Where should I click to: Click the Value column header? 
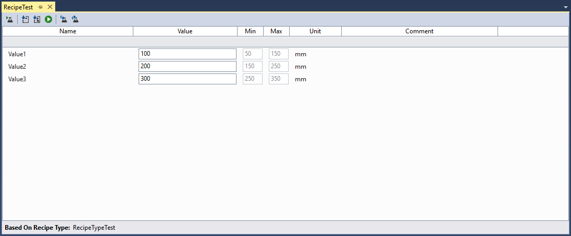(185, 31)
